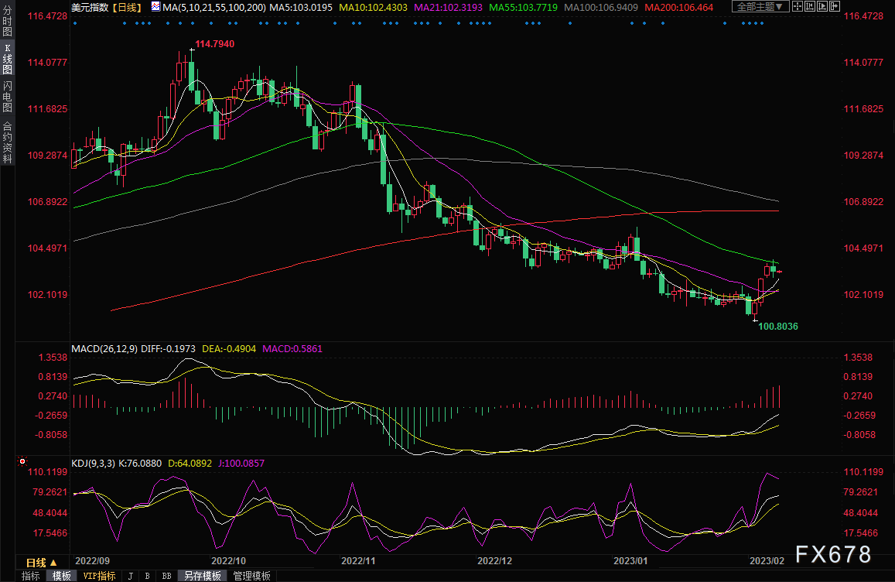The width and height of the screenshot is (895, 582).
Task: Select the 指标 bottom tab
Action: tap(30, 576)
